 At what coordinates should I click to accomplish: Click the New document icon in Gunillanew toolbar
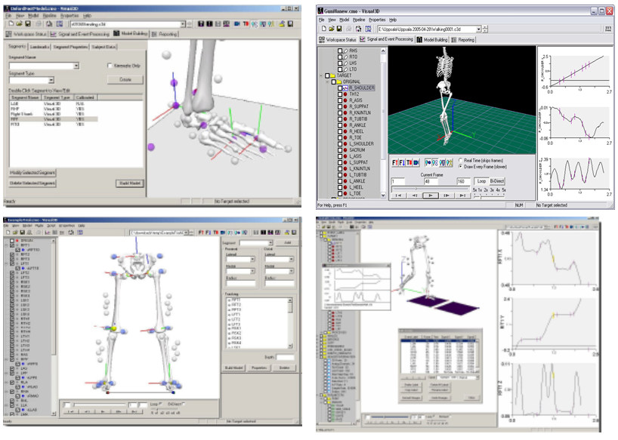point(323,29)
